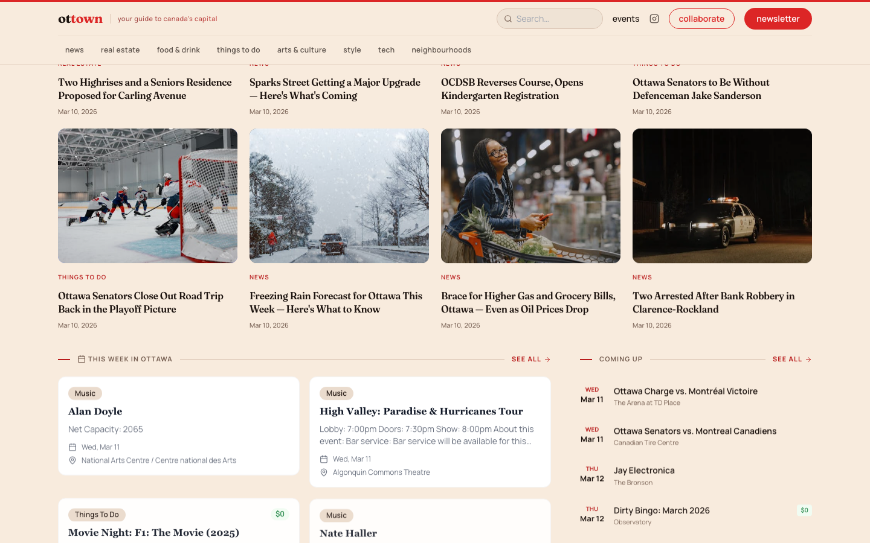Open the style menu item
870x543 pixels.
[x=352, y=50]
